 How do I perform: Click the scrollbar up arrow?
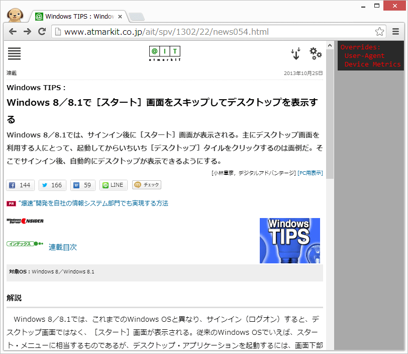330,45
